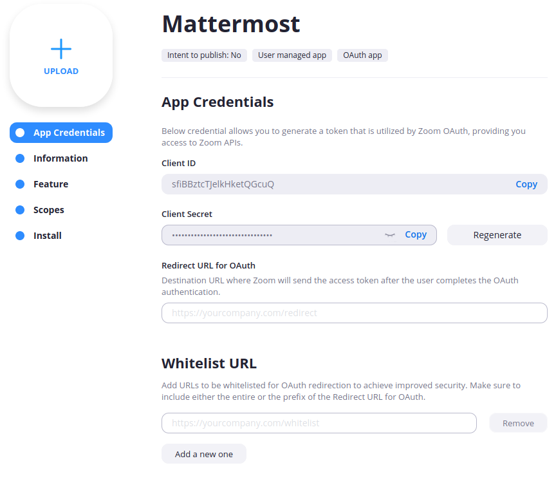Click the Information step dot icon
556x481 pixels.
[20, 158]
